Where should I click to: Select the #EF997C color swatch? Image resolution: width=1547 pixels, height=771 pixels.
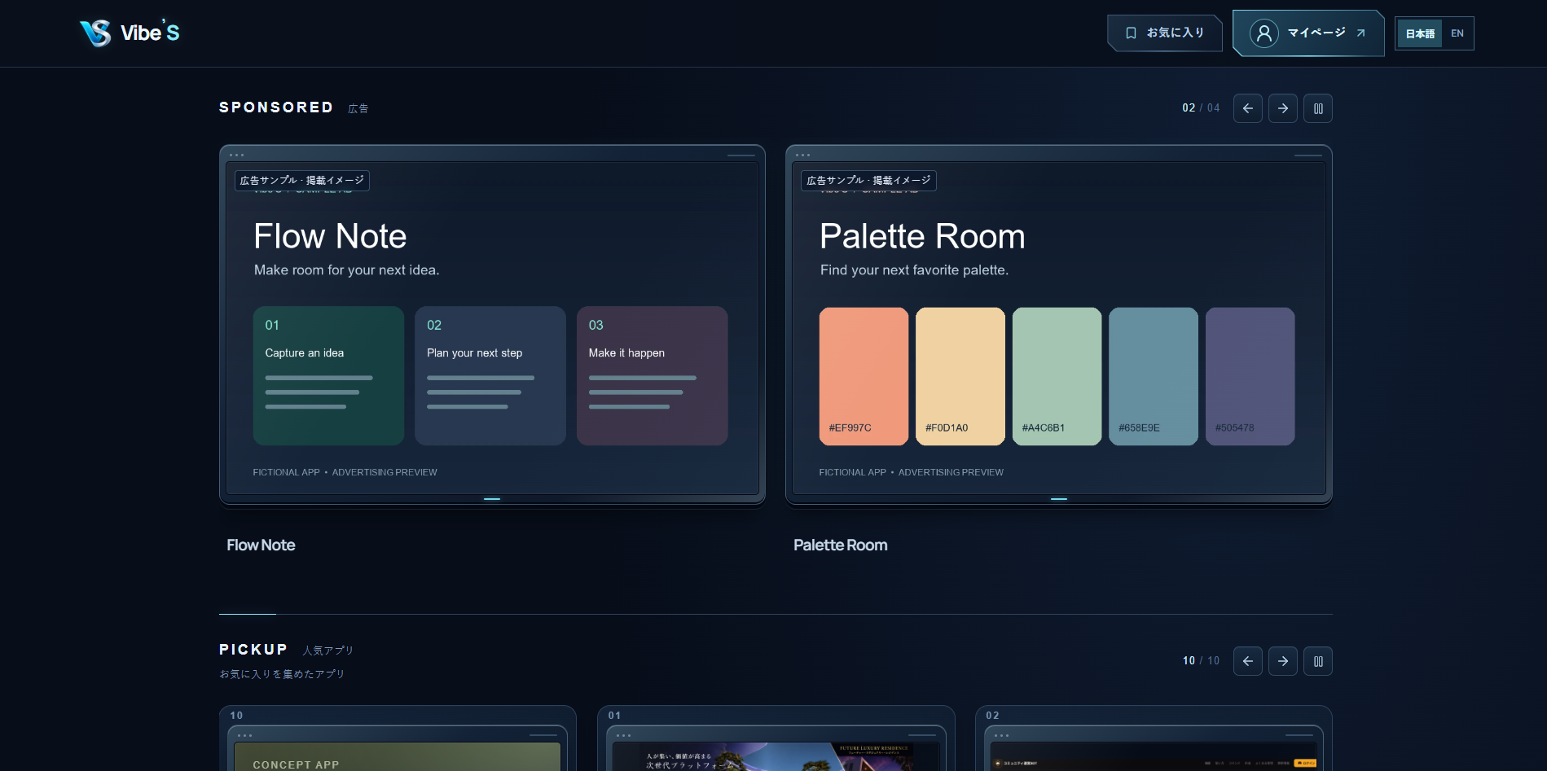(x=864, y=376)
